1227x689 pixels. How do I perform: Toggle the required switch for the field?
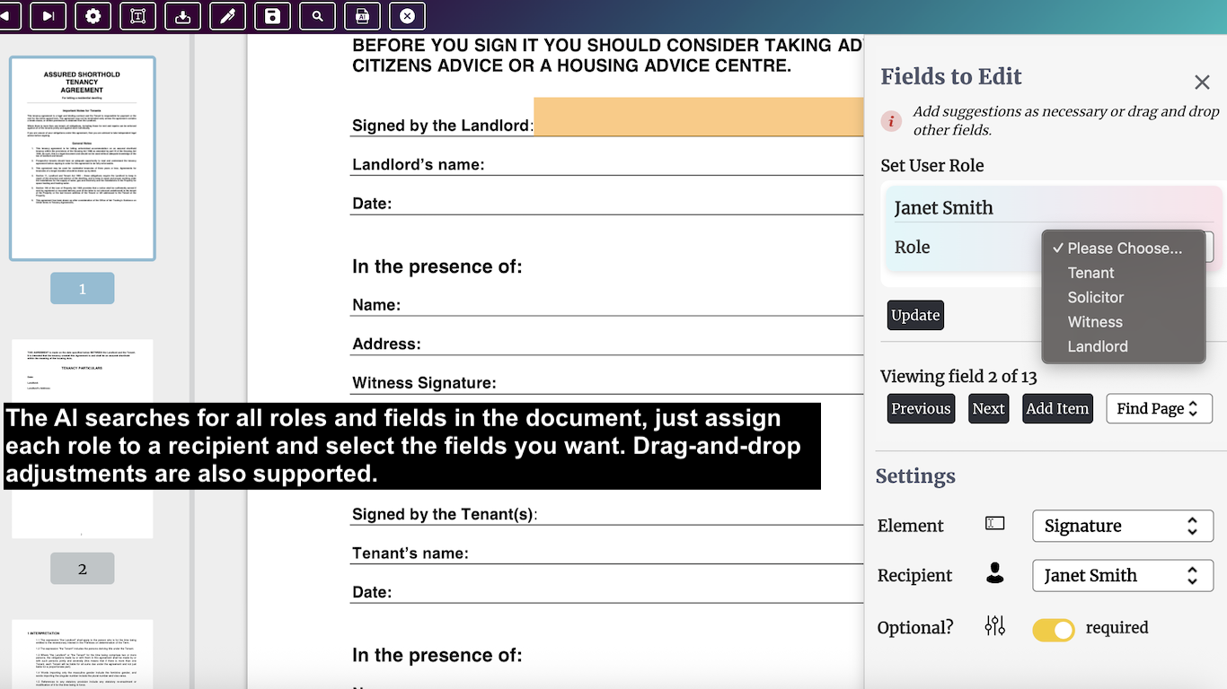pos(1053,630)
